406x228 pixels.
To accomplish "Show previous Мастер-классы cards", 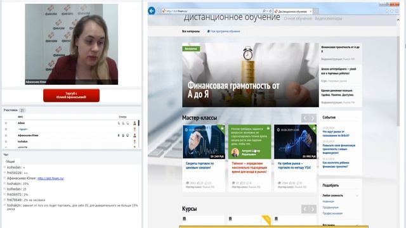I will pyautogui.click(x=305, y=118).
